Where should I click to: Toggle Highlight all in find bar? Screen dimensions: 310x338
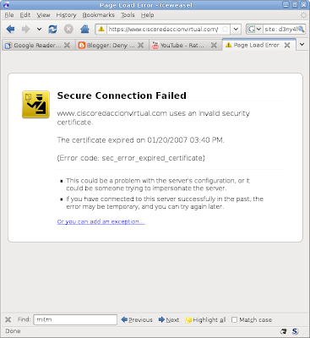click(x=205, y=319)
